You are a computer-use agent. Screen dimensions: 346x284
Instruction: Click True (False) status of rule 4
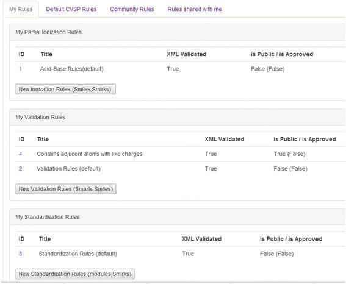[x=289, y=154]
